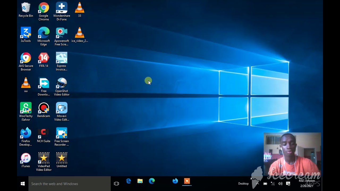The image size is (340, 191).
Task: Select the WooTechy iSalvor shortcut
Action: coord(26,112)
